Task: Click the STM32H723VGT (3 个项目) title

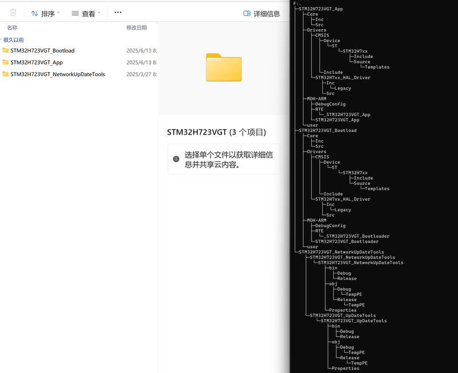Action: (x=216, y=132)
